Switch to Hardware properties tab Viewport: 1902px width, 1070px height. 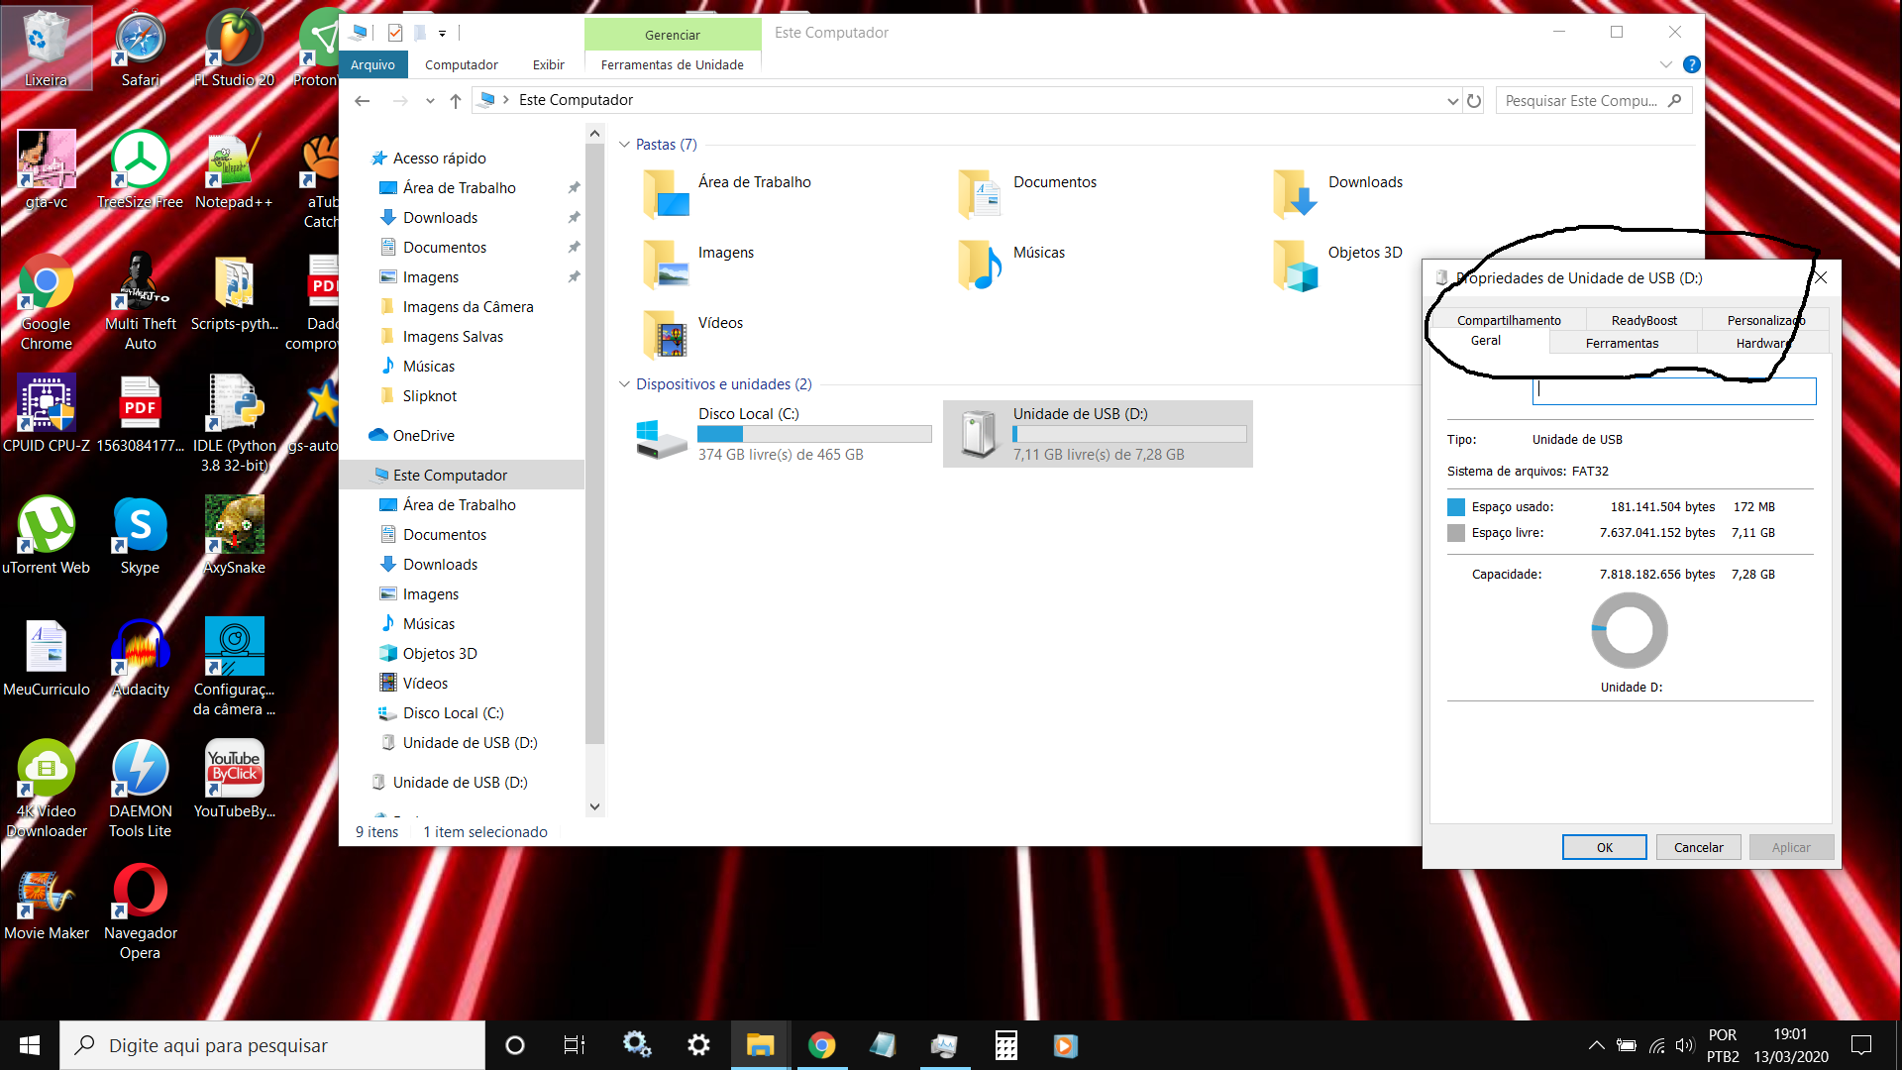(1762, 343)
